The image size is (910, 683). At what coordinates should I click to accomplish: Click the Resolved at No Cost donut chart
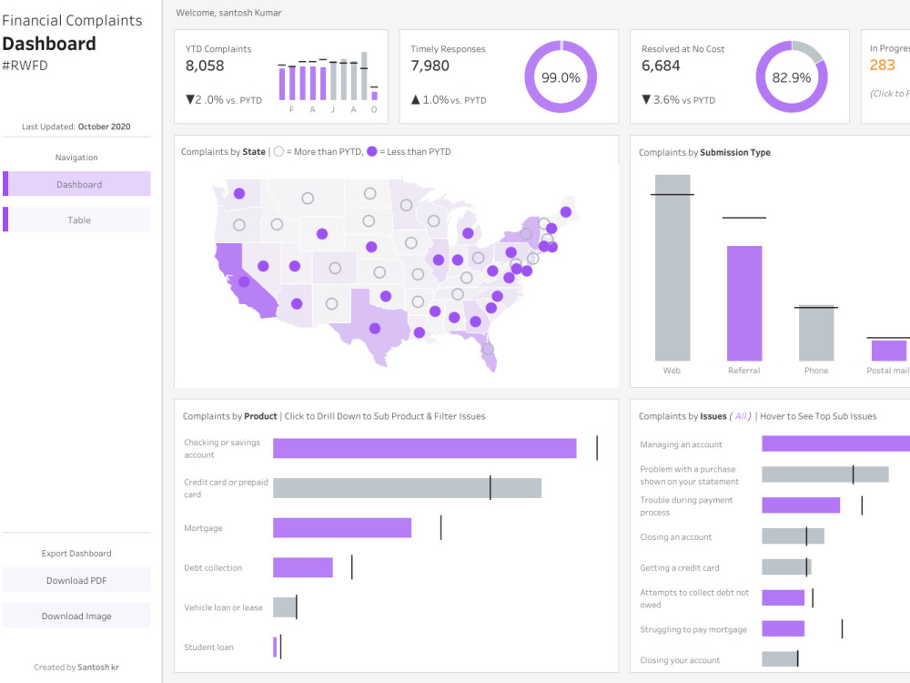click(792, 78)
